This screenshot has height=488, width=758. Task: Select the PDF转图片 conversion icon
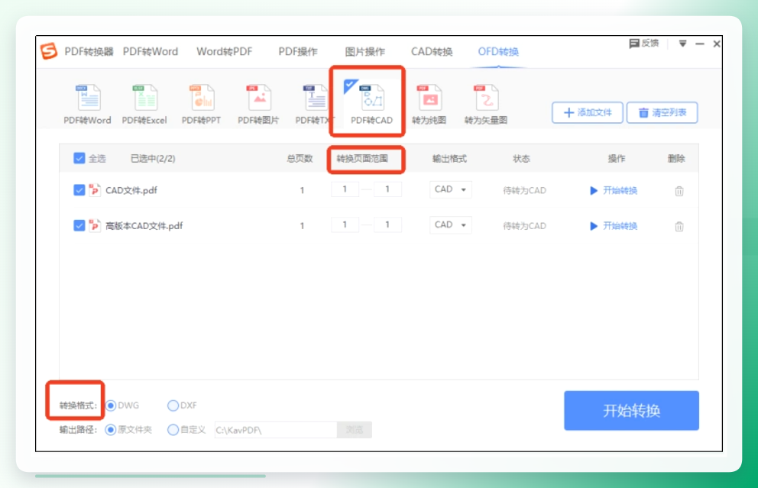[258, 104]
